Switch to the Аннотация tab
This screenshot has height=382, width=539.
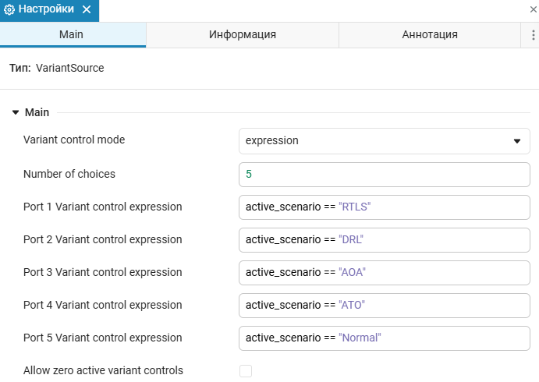click(429, 34)
